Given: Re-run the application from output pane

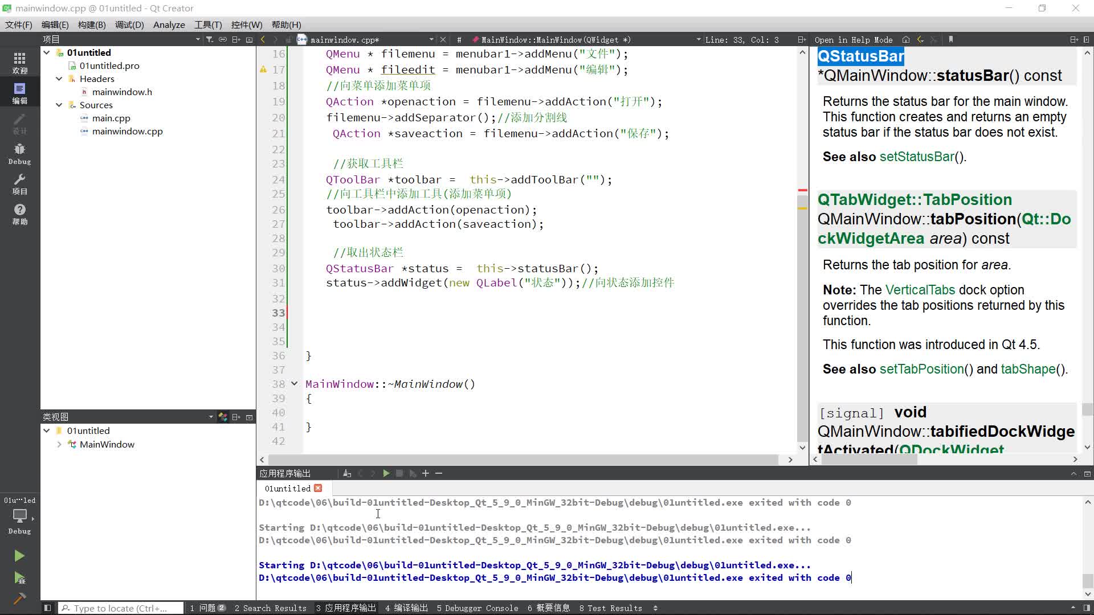Looking at the screenshot, I should (386, 473).
